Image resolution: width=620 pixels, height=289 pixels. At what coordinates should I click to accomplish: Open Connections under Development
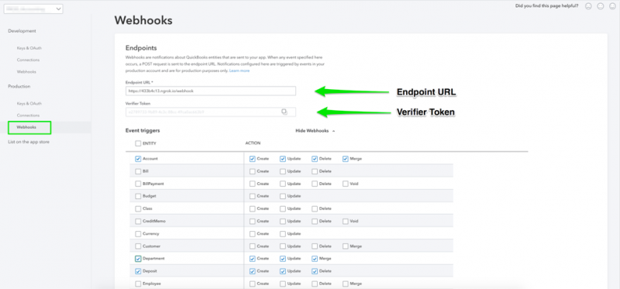28,60
